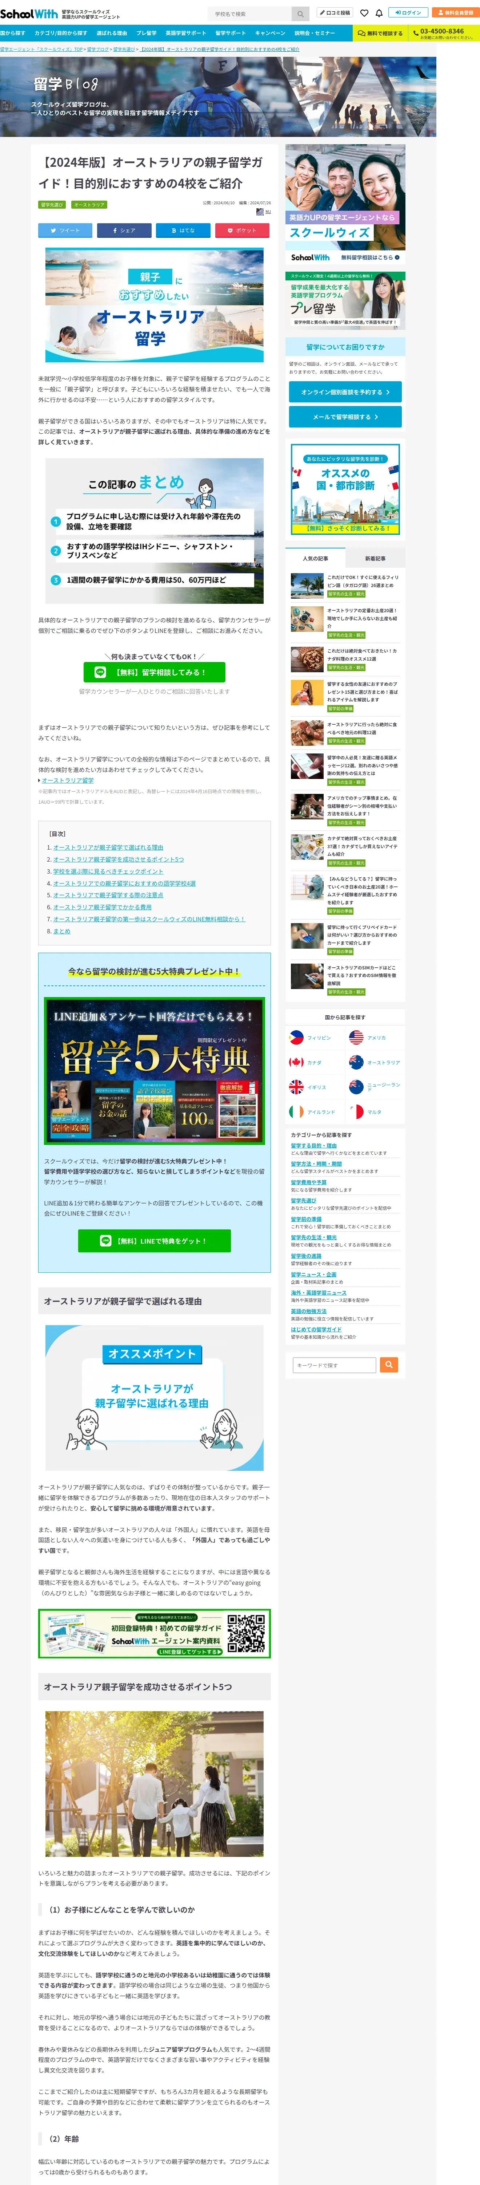
Task: Open the プレ留学 nav menu item
Action: click(x=147, y=33)
